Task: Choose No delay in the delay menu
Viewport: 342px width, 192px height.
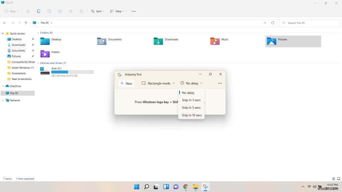Action: pos(188,93)
